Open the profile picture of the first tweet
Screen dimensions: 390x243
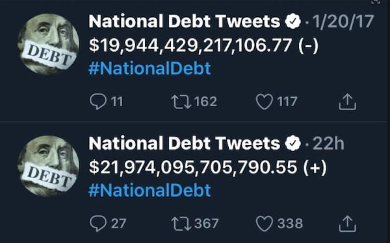point(48,44)
